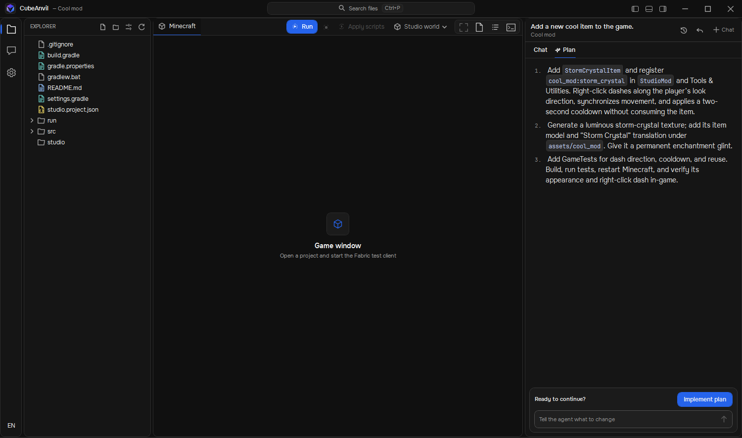742x438 pixels.
Task: Select the Minecraft tab
Action: pos(177,26)
